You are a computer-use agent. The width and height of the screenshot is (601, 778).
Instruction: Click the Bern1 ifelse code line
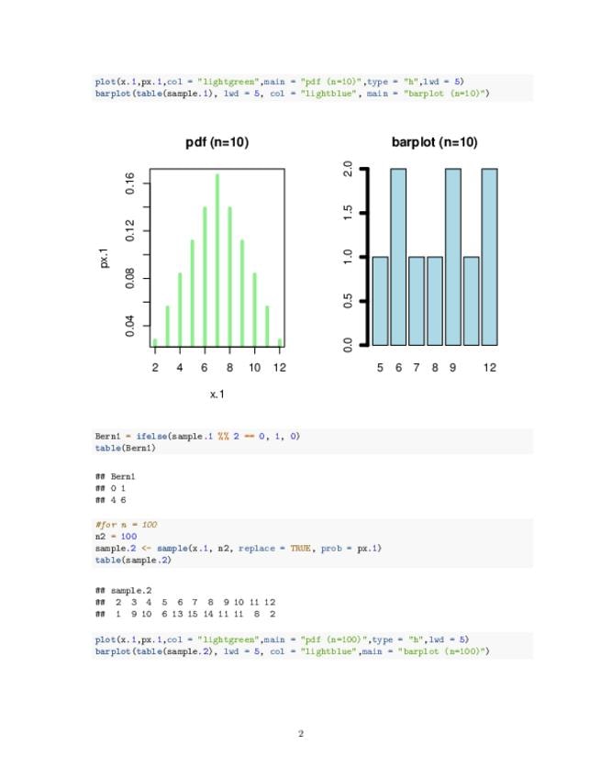pos(197,436)
